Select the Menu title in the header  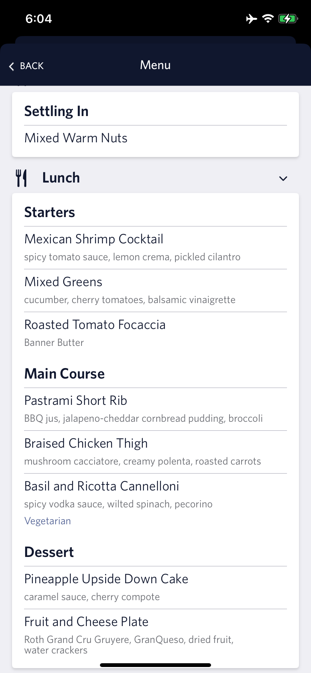[x=155, y=65]
